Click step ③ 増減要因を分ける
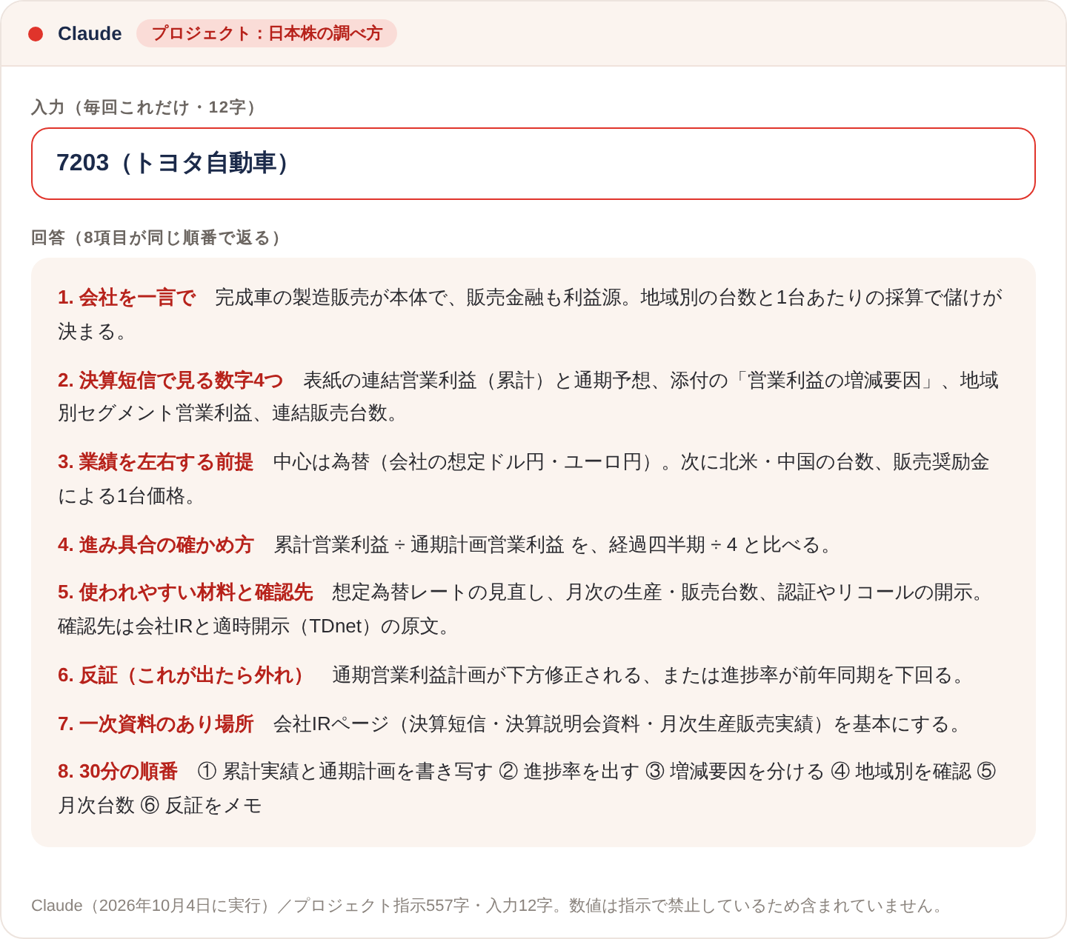 coord(735,772)
